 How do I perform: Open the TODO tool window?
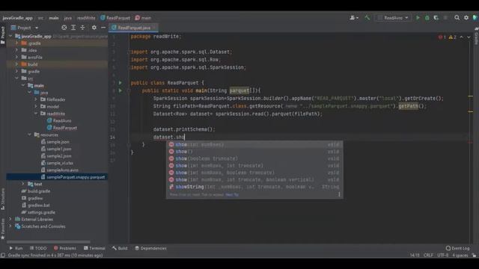[38, 248]
